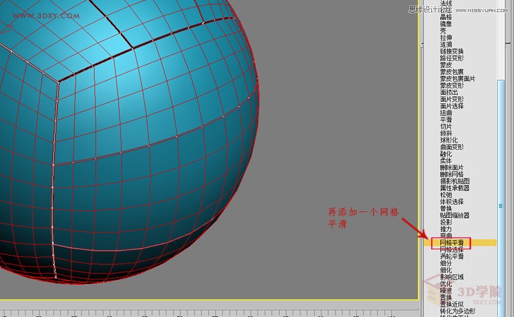The height and width of the screenshot is (317, 514).
Task: Select 镜像 from the modifier list
Action: pyautogui.click(x=446, y=24)
